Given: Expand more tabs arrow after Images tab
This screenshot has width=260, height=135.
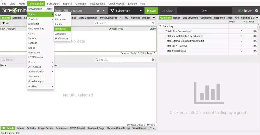Looking at the screenshot, I should 154,18.
